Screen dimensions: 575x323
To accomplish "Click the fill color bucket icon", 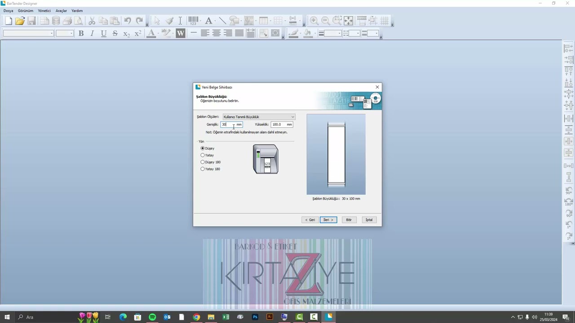I will 307,33.
